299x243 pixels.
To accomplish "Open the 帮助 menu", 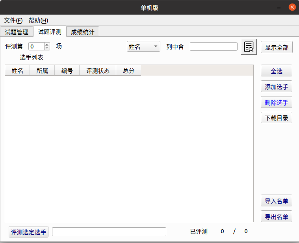I will click(38, 20).
